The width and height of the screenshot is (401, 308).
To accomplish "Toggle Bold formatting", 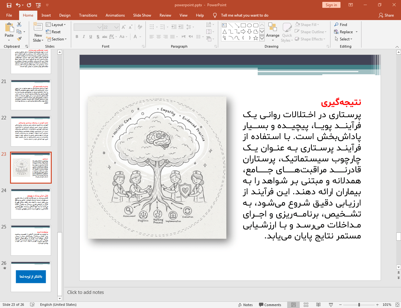I will tap(77, 37).
